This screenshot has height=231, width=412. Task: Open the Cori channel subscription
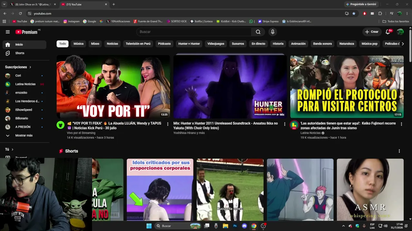tap(24, 75)
